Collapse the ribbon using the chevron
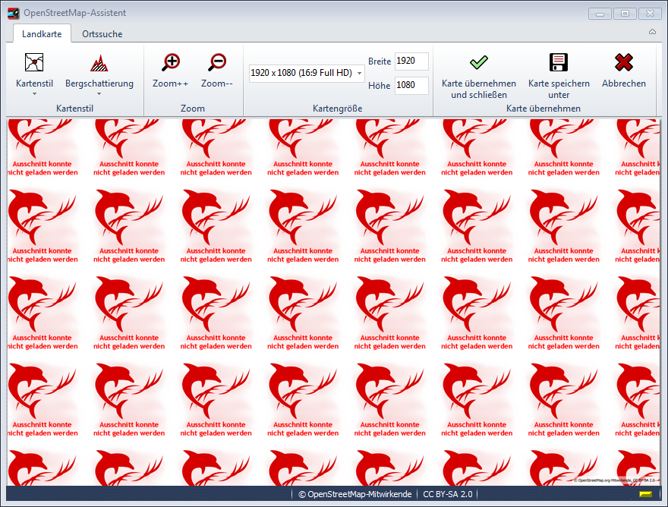 [x=652, y=32]
